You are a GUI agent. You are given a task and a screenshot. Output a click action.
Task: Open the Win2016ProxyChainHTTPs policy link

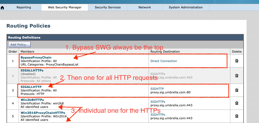click(x=43, y=113)
